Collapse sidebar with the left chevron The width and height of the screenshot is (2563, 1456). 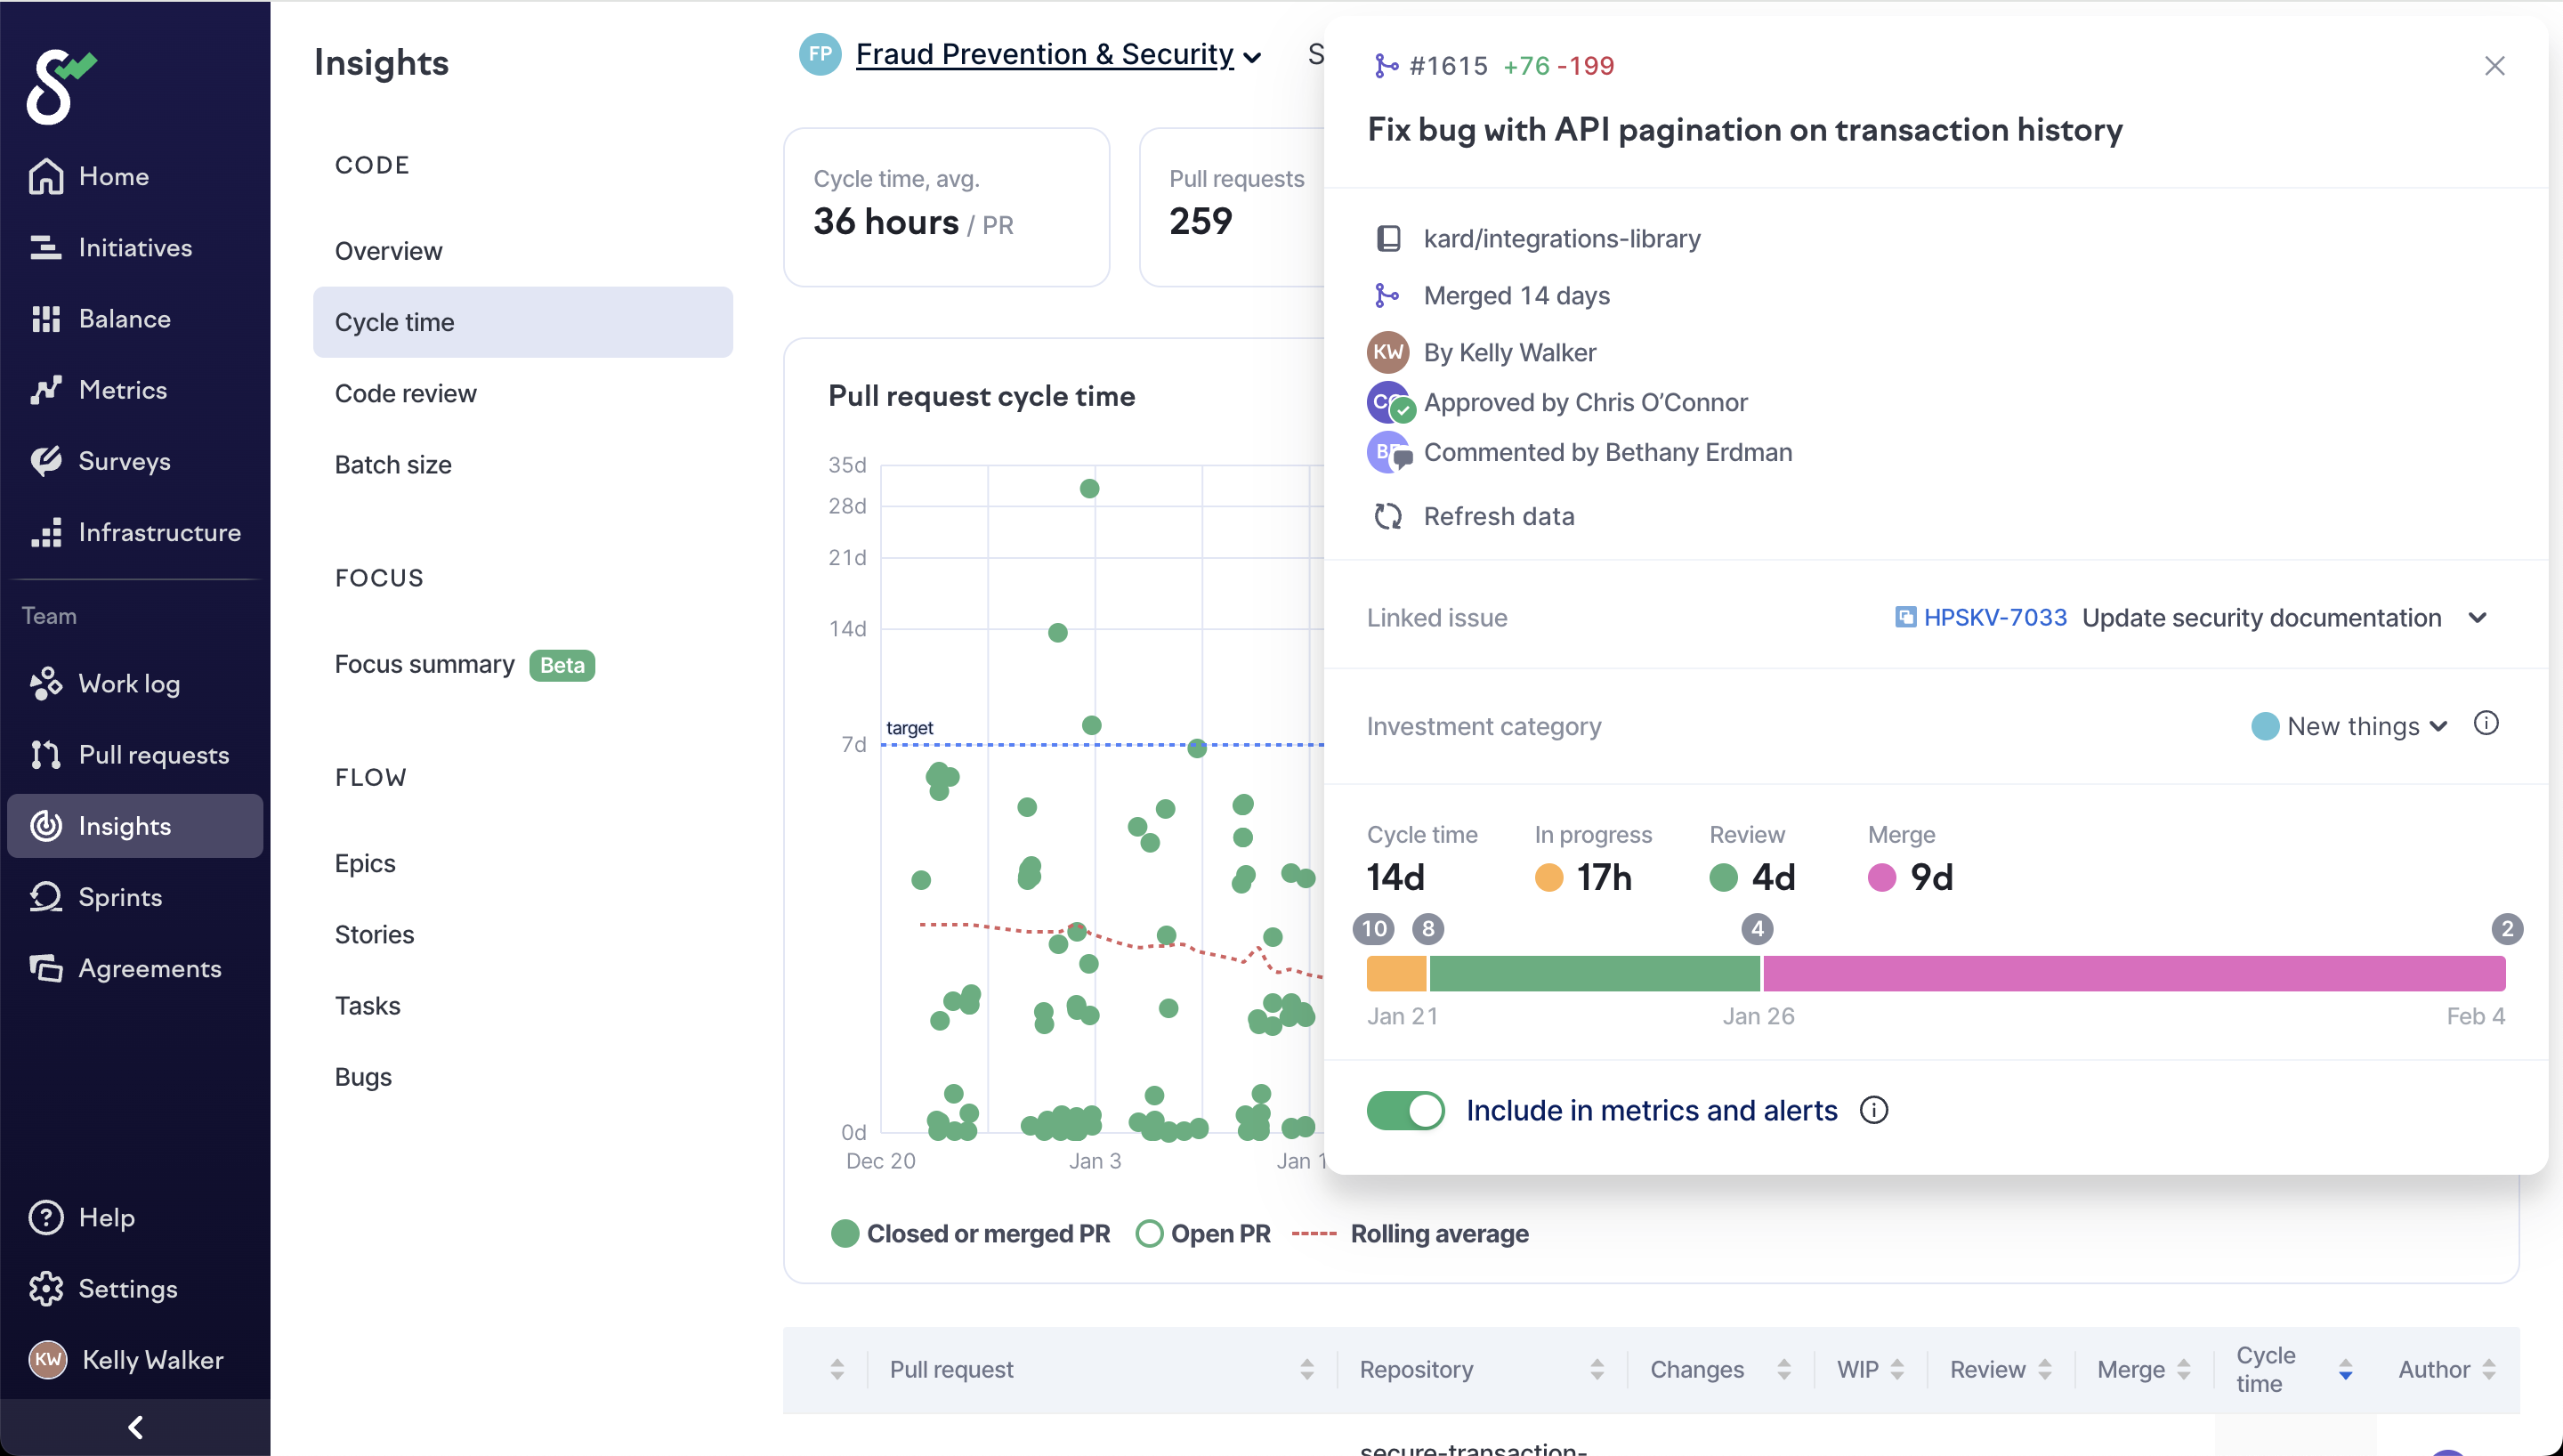coord(135,1427)
